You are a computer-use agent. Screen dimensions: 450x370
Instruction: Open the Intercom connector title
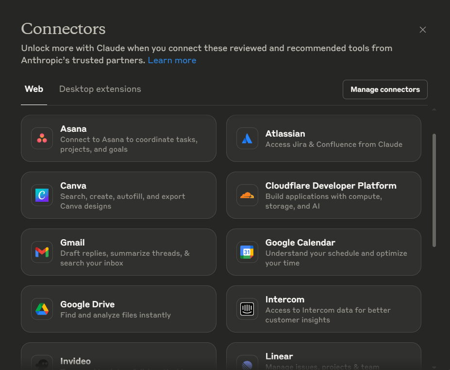pos(284,300)
